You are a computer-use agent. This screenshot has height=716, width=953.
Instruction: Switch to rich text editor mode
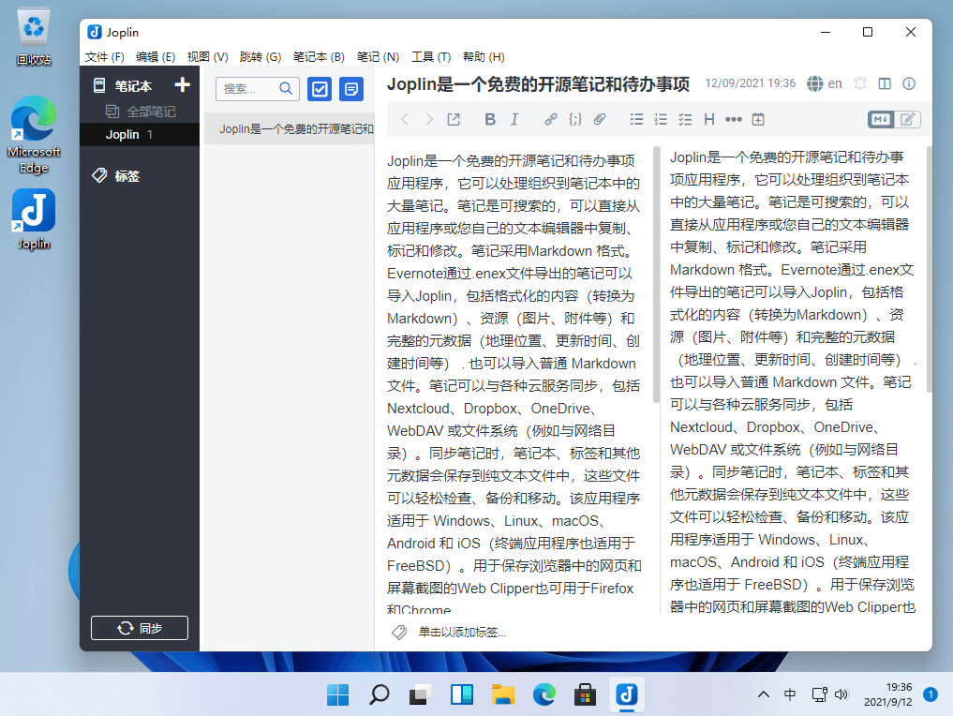click(x=907, y=119)
